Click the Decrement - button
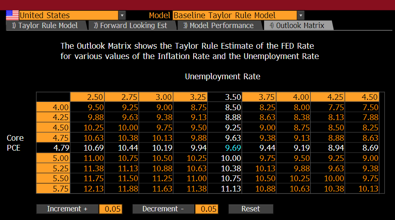Viewport: 395px width, 220px height. tap(163, 209)
